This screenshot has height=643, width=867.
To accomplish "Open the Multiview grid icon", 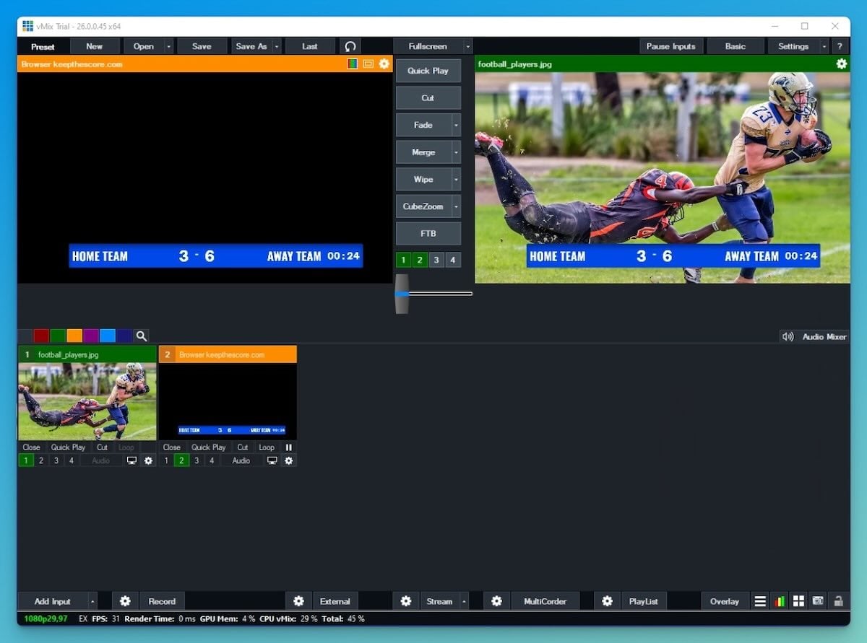I will point(798,600).
